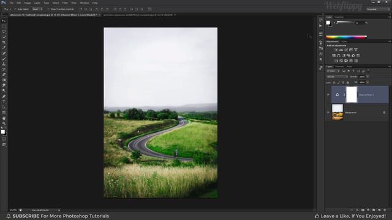Screen dimensions: 392x220
Task: Select the Blur tool
Action: (x=4, y=86)
